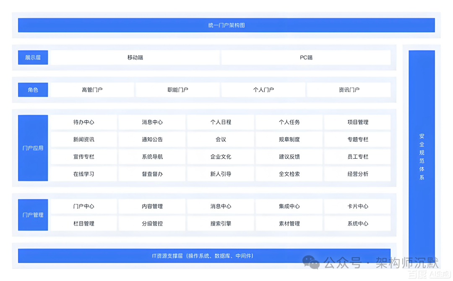This screenshot has height=281, width=453.
Task: 打开门户应用中的消息中心
Action: 152,122
